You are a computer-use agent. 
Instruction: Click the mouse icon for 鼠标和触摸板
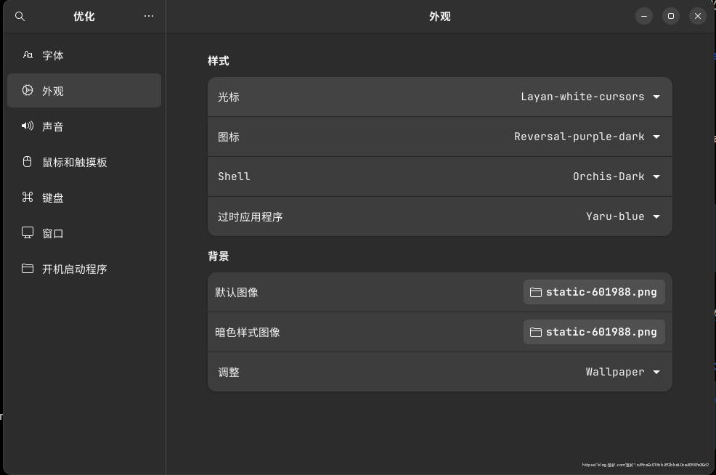[28, 161]
